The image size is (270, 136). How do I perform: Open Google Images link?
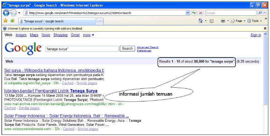click(x=21, y=35)
